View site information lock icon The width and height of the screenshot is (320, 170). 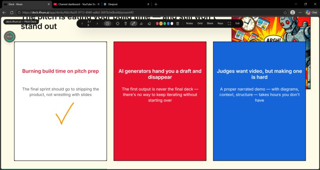tap(19, 12)
